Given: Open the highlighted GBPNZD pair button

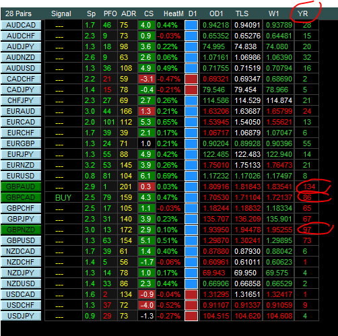Looking at the screenshot, I should click(x=21, y=230).
